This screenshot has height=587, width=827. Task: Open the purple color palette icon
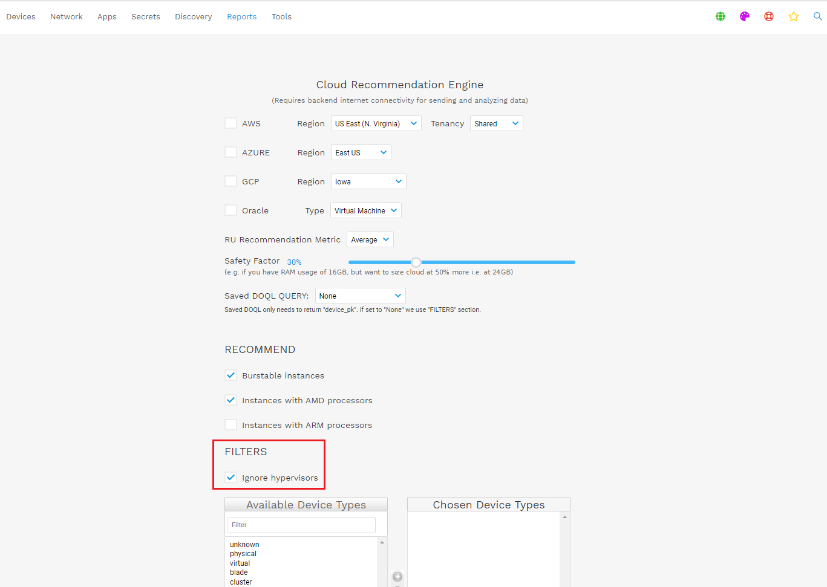[745, 16]
